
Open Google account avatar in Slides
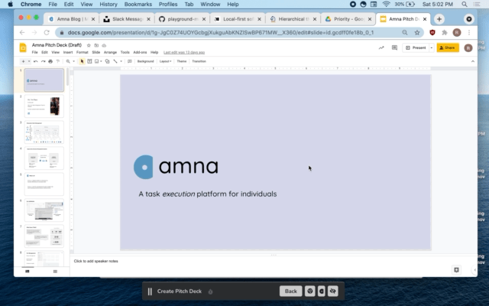[x=468, y=47]
